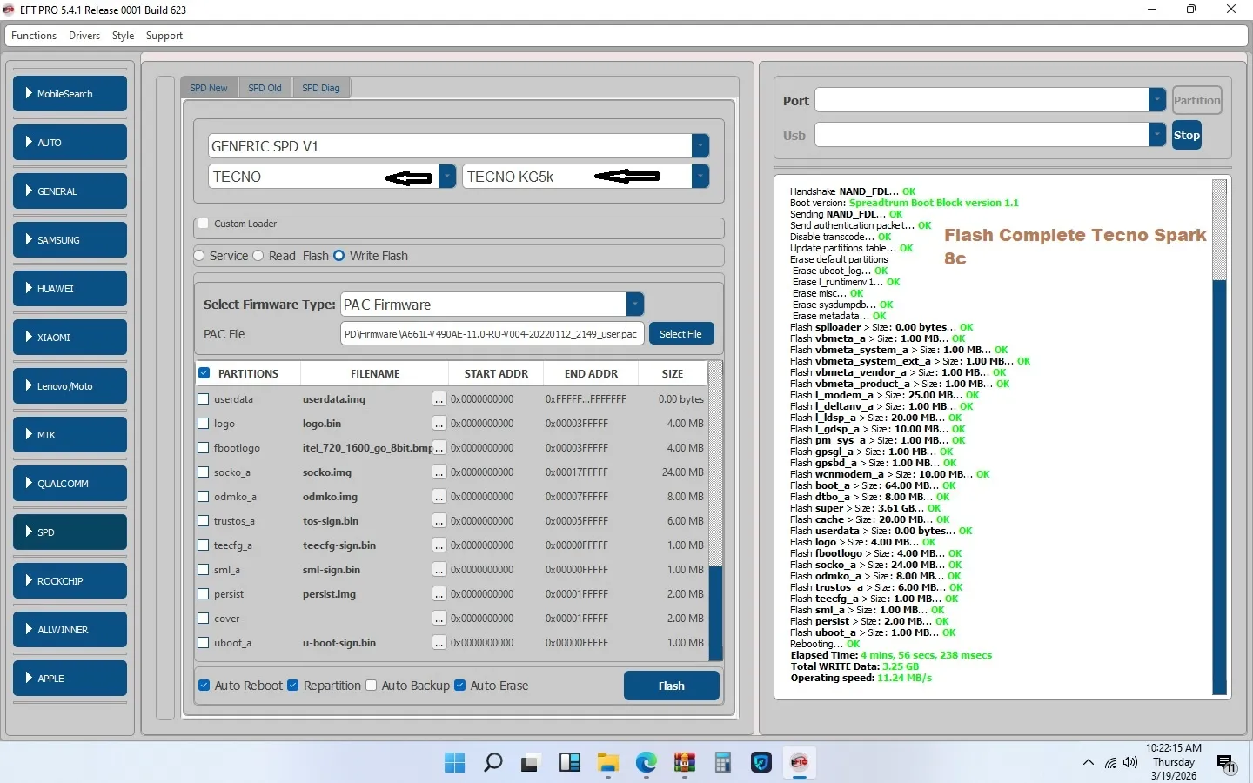Screen dimensions: 1253x783
Task: Open the ROCKCHIP module in the sidebar
Action: tap(70, 581)
